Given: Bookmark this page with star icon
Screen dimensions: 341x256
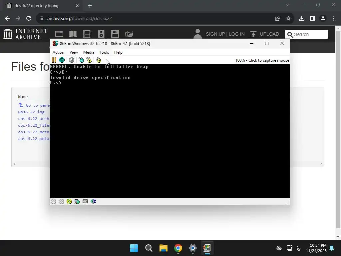Looking at the screenshot, I should (288, 19).
